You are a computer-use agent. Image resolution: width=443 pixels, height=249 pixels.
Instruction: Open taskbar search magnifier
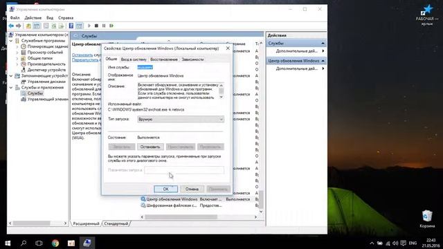24,243
